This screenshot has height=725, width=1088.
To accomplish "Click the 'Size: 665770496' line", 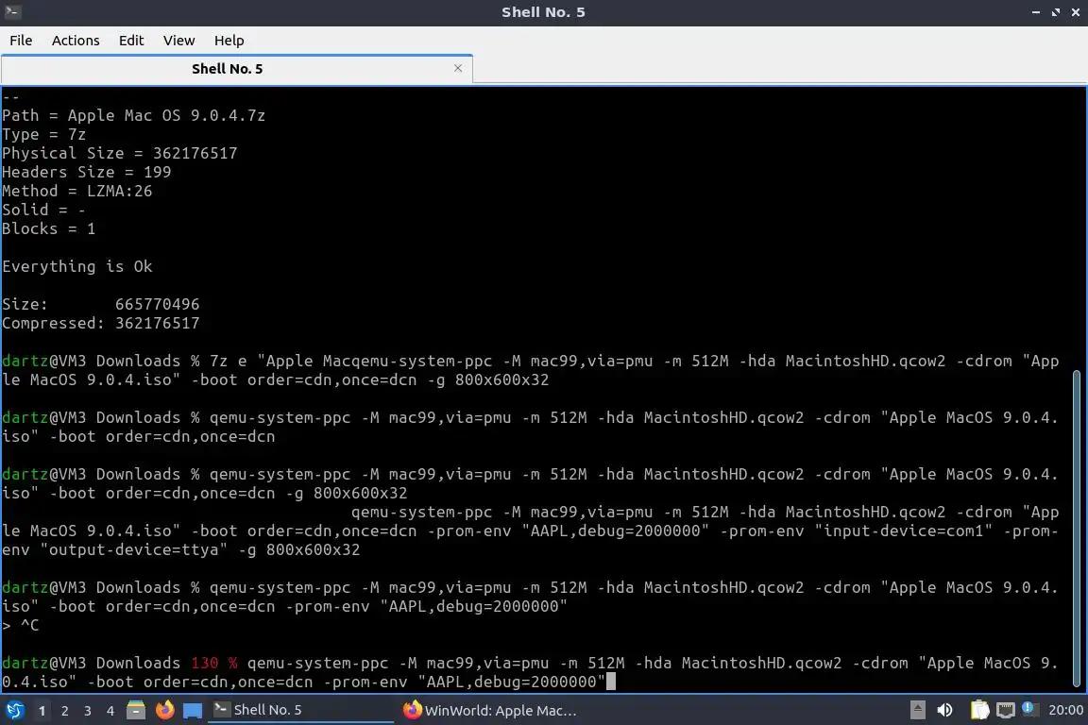I will [x=101, y=305].
